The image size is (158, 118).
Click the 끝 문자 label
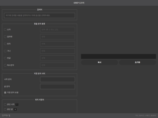(x=7, y=87)
